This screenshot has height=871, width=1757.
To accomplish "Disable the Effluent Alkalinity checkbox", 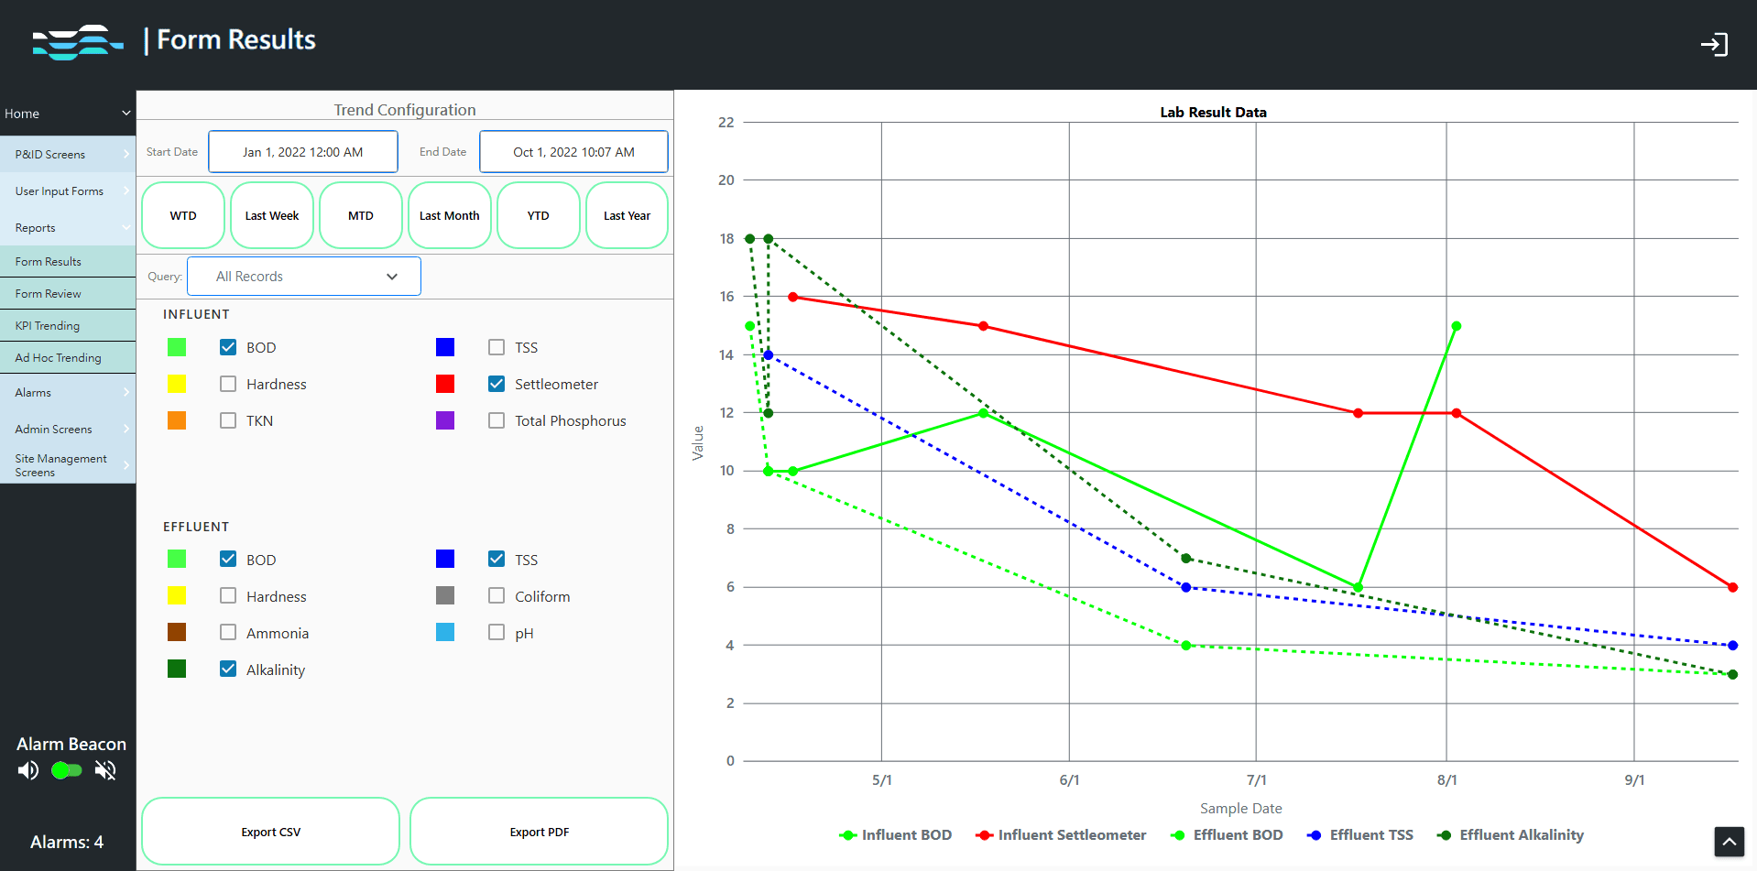I will point(227,669).
